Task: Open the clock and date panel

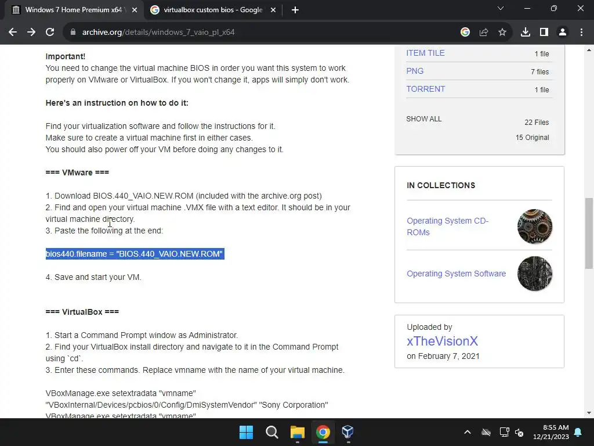Action: click(x=551, y=432)
